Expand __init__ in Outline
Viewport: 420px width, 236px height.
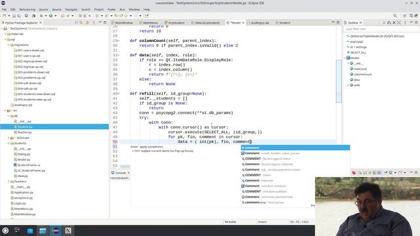[x=348, y=64]
